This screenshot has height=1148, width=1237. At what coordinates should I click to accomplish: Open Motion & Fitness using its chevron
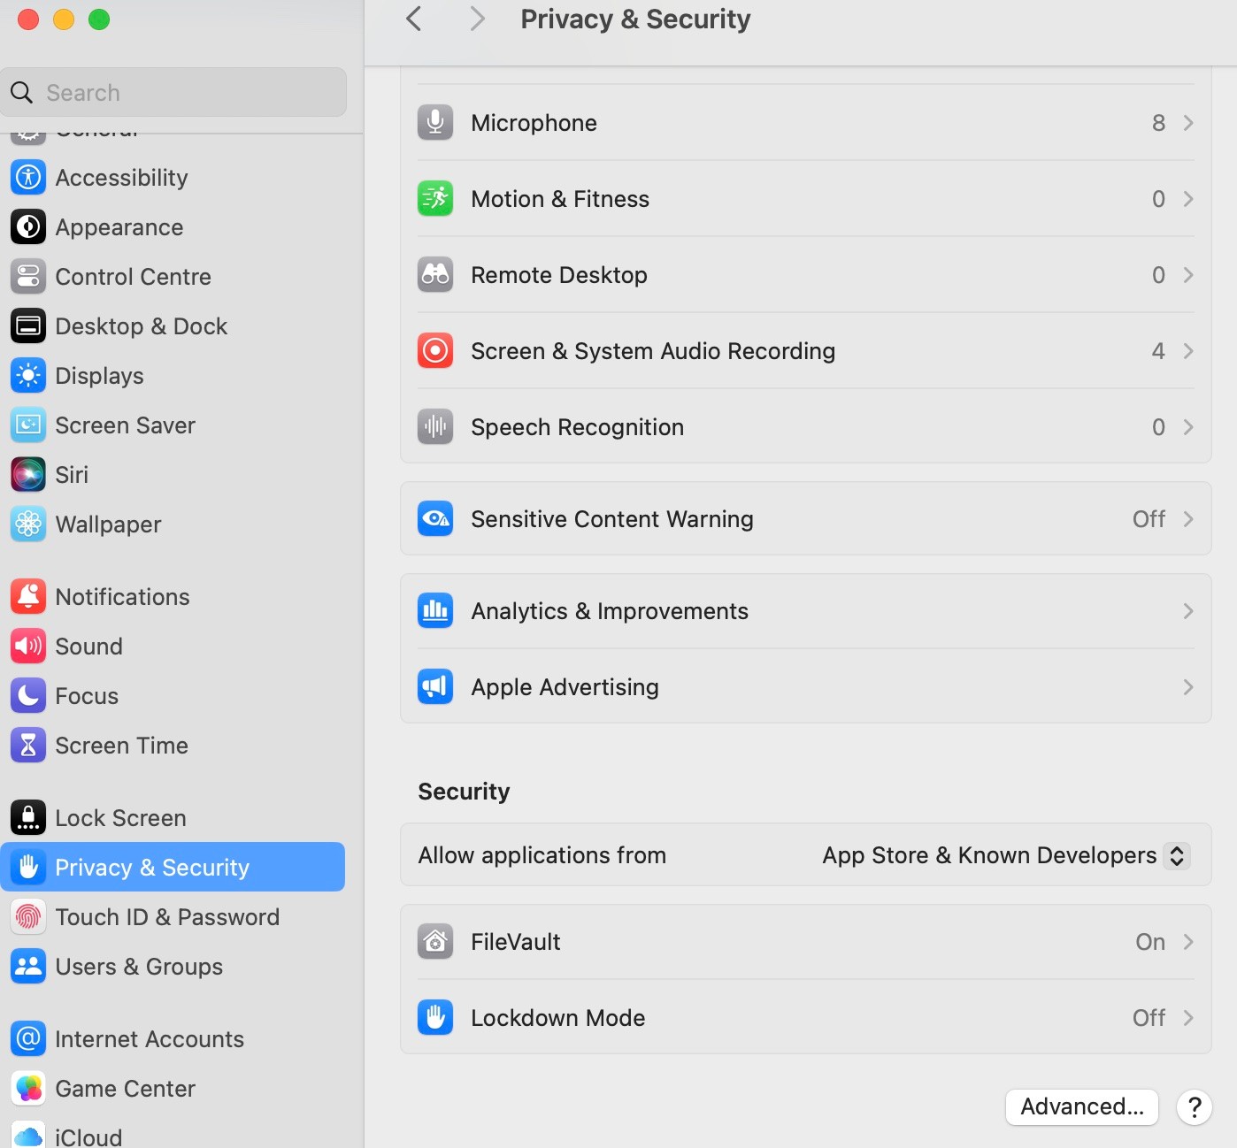point(1188,199)
